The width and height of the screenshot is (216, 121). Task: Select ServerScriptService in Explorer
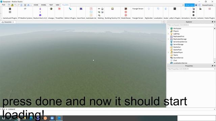[180, 42]
